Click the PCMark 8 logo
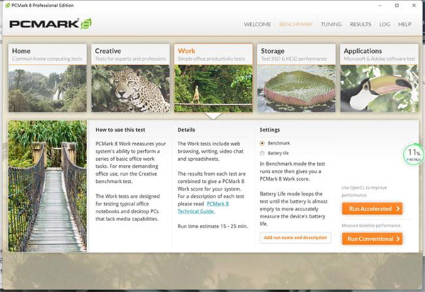Viewport: 425px width, 292px height. 50,23
